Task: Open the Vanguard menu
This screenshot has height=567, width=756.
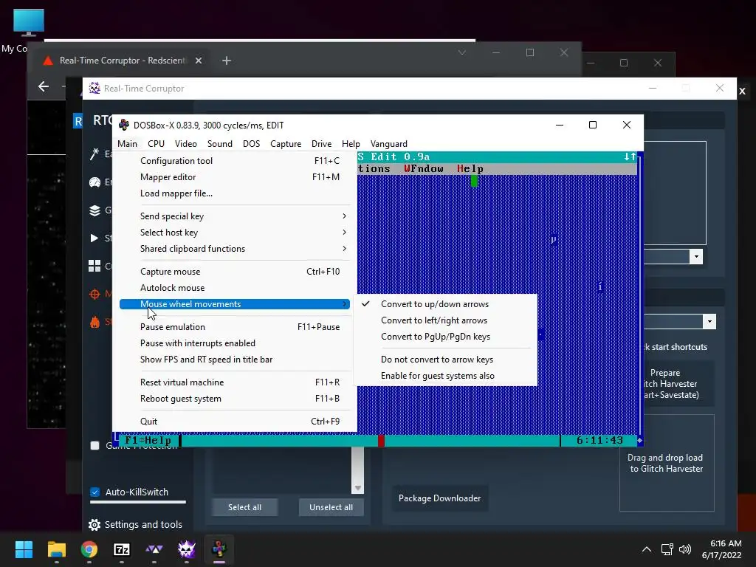Action: pos(388,144)
